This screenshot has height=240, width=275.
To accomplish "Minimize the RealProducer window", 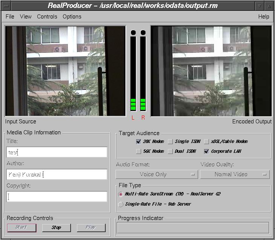I will tap(260, 6).
